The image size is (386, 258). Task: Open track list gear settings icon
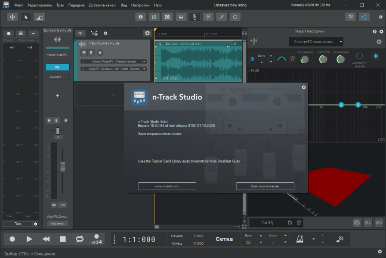click(105, 33)
